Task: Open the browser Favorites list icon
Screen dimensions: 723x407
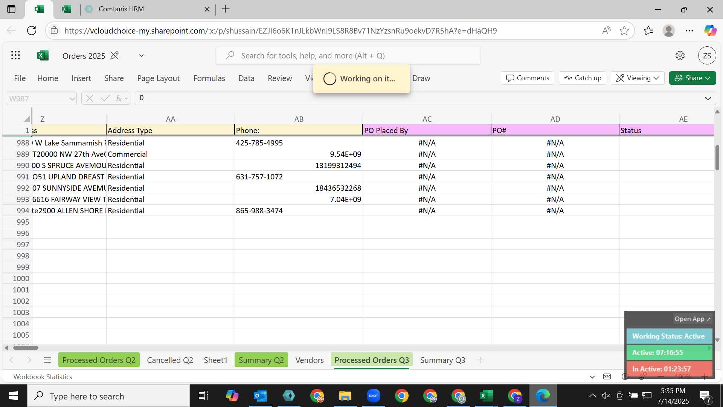Action: pos(648,31)
